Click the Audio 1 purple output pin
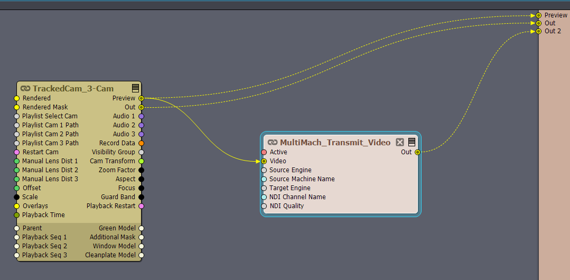The height and width of the screenshot is (280, 570). click(141, 116)
